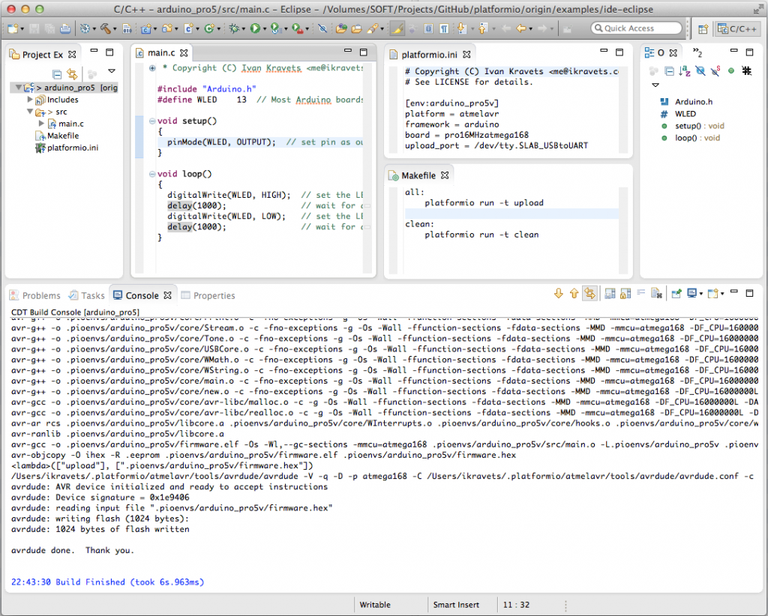The width and height of the screenshot is (768, 616).
Task: Click the External Tools run icon
Action: tap(297, 29)
